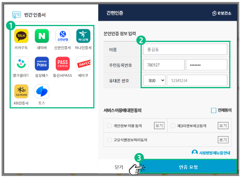Viewport: 240px width, 178px height.
Task: Choose the Toss (토스) icon
Action: tap(42, 91)
